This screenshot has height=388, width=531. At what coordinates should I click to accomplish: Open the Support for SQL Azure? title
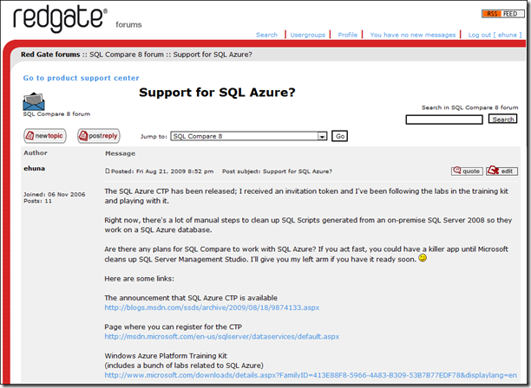click(x=217, y=93)
